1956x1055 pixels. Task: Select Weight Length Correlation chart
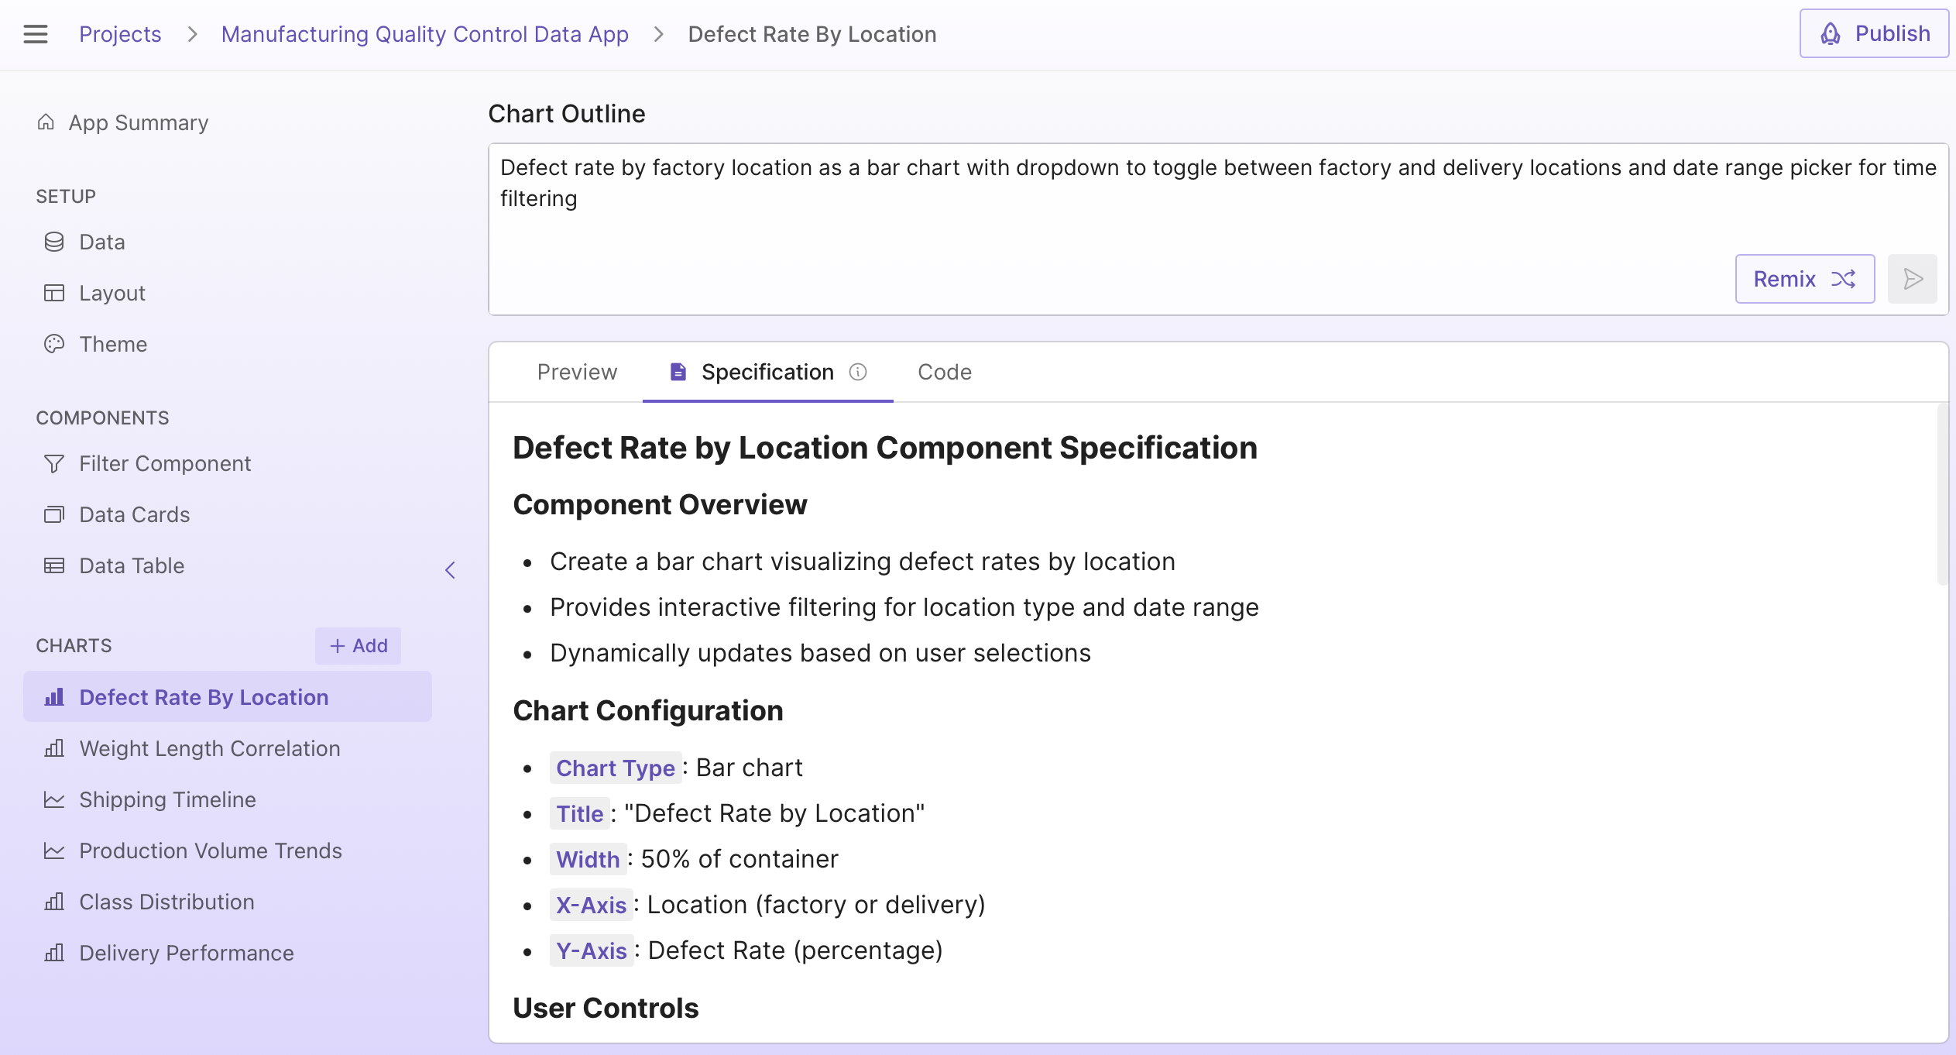pyautogui.click(x=209, y=748)
